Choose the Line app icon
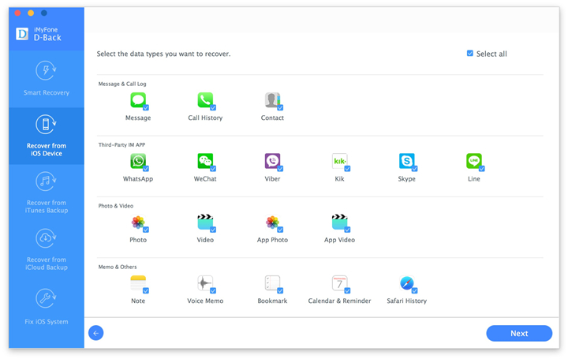The image size is (568, 359). coord(474,161)
